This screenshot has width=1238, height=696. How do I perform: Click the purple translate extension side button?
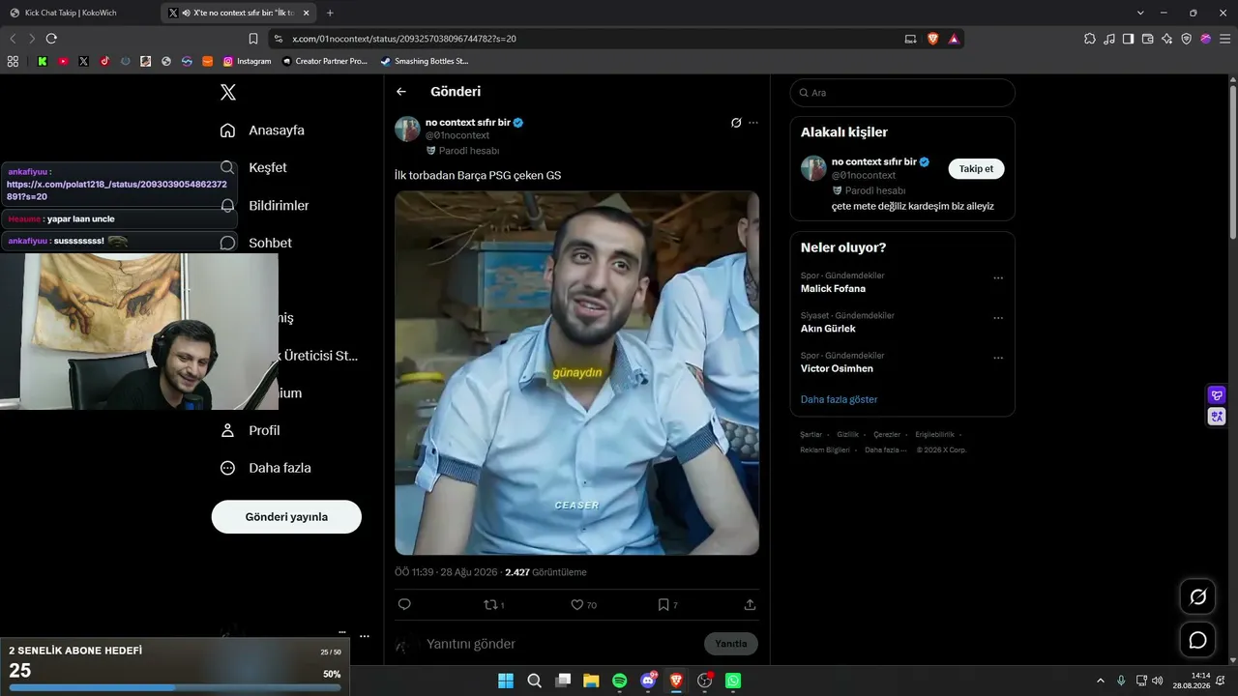pyautogui.click(x=1217, y=417)
